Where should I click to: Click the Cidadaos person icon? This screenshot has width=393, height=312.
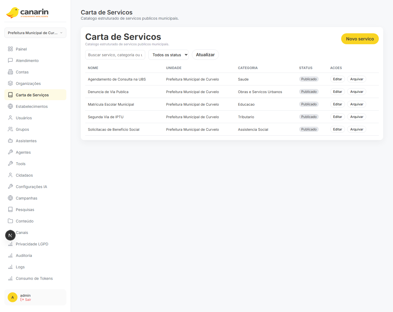point(10,175)
